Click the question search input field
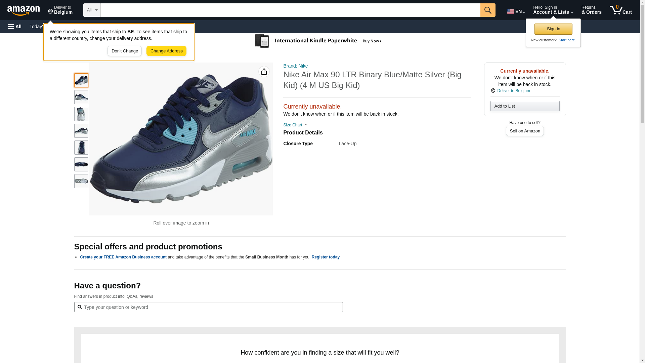 pyautogui.click(x=212, y=307)
